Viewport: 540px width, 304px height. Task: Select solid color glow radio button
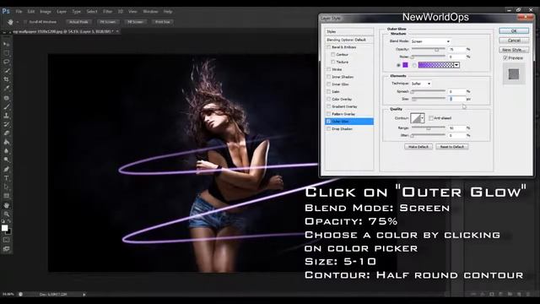tap(398, 65)
